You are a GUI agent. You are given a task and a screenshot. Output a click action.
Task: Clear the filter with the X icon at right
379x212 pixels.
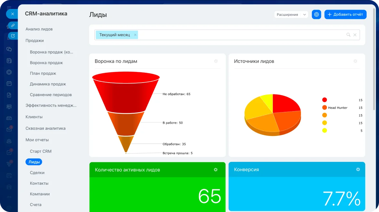point(355,35)
